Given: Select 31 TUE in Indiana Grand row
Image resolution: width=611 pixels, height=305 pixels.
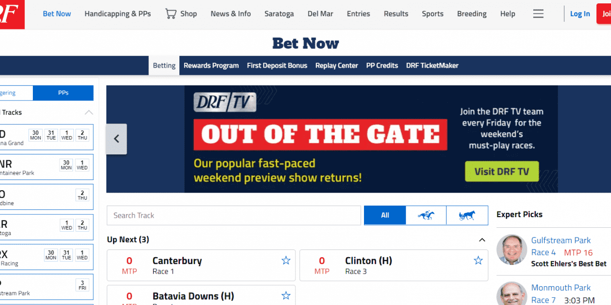Looking at the screenshot, I should click(51, 135).
